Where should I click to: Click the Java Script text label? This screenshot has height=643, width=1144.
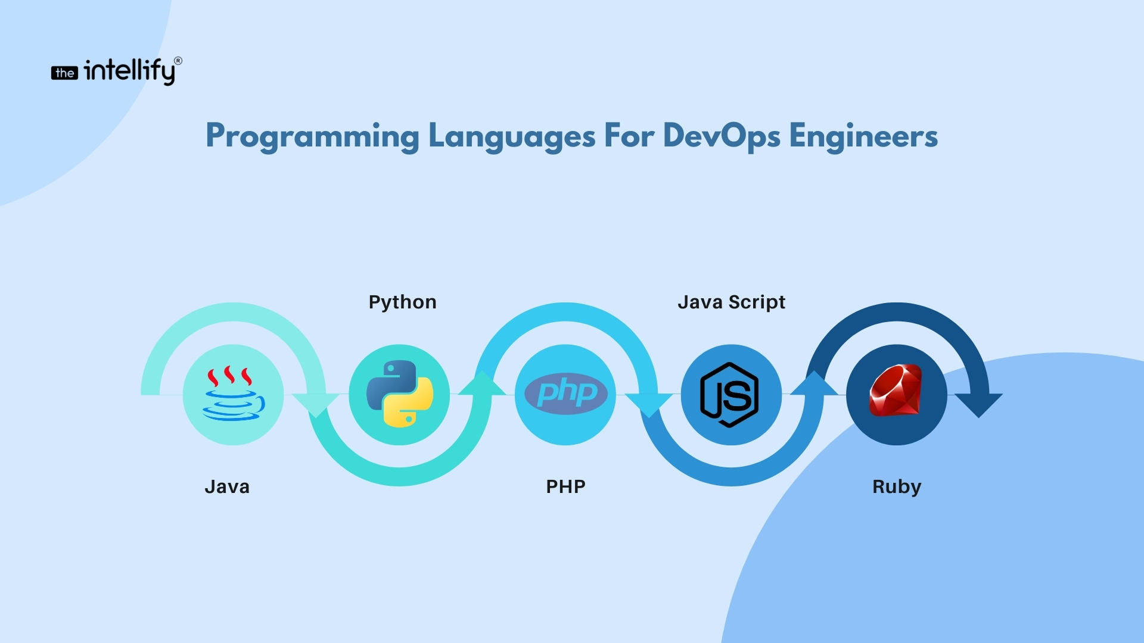tap(731, 302)
